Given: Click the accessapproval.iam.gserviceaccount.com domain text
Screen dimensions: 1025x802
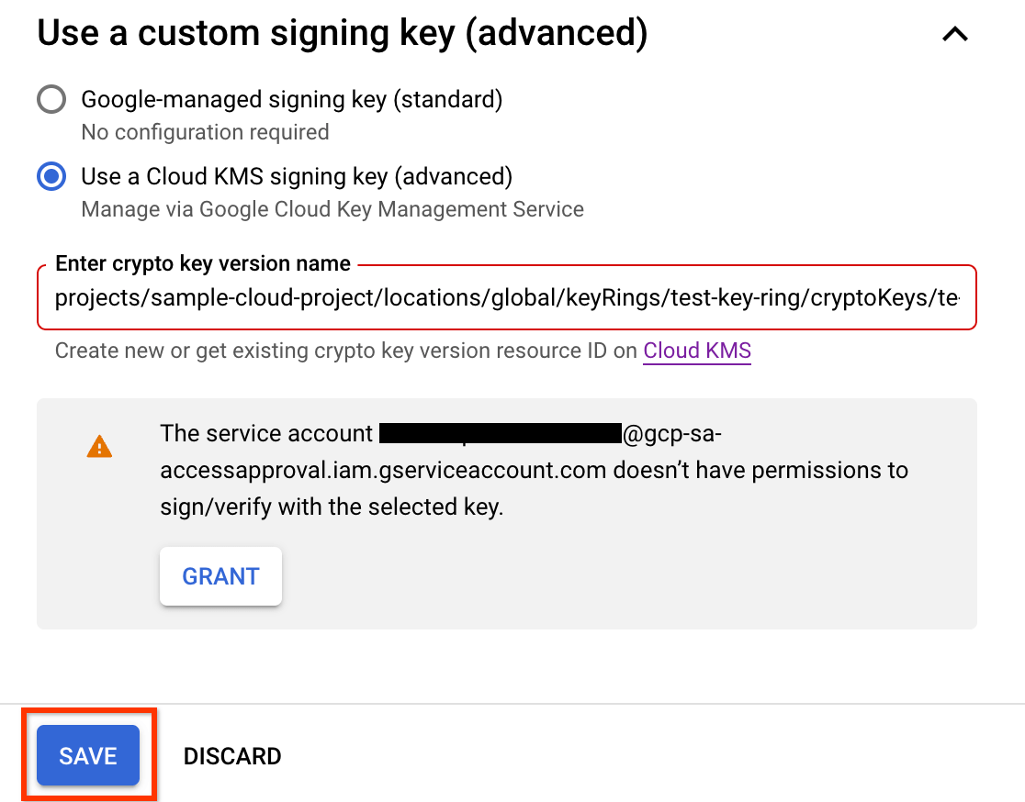Looking at the screenshot, I should [x=383, y=471].
